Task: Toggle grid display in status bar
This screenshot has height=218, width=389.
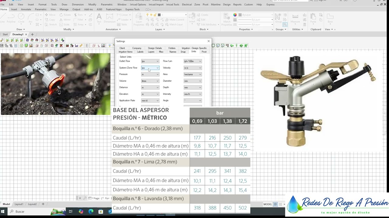Action: (275, 204)
